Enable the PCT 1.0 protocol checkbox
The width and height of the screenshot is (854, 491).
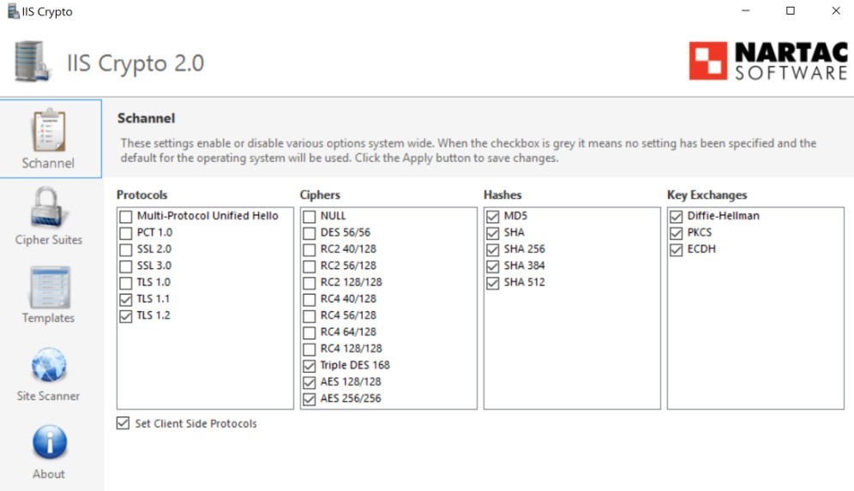pos(126,233)
